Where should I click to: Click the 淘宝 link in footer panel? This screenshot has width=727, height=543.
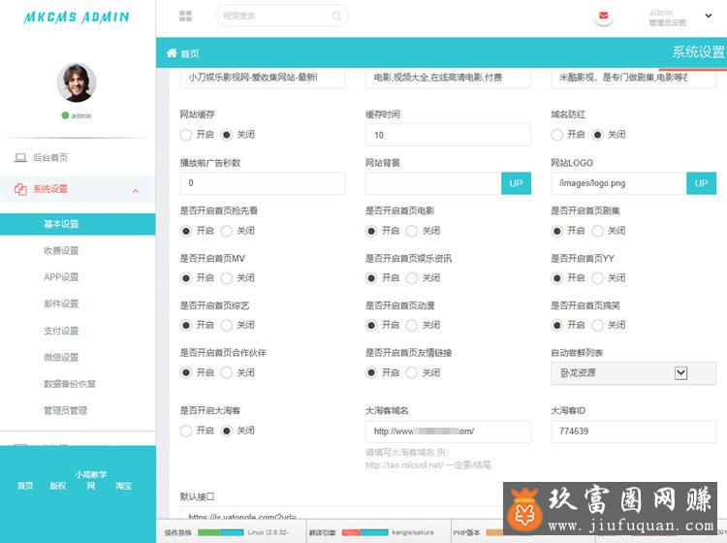coord(124,486)
